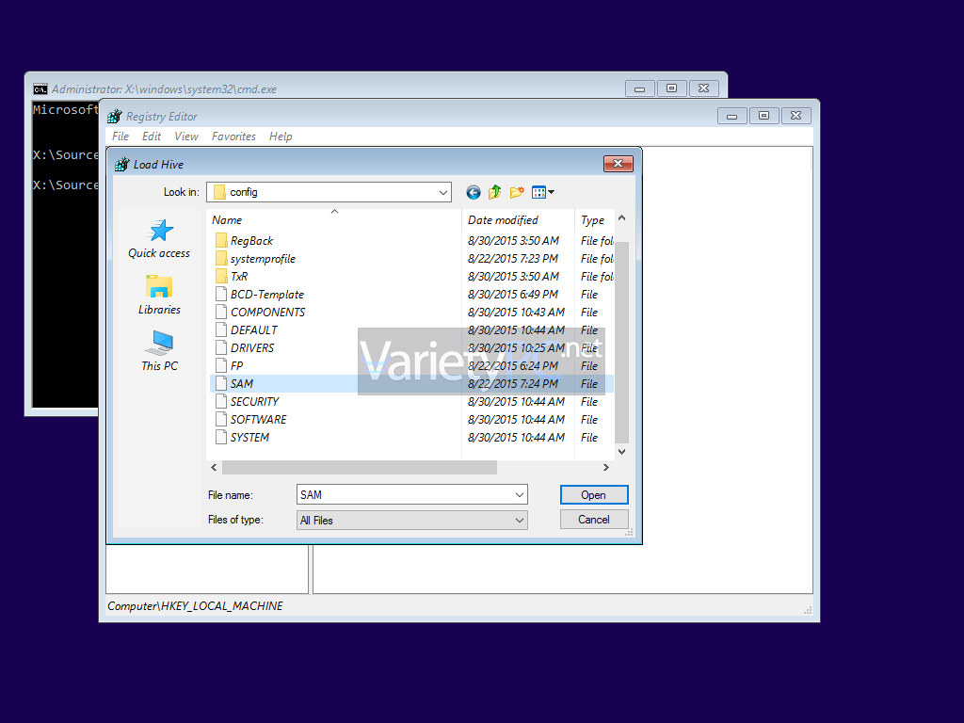Click Computer\HKEY_LOCAL_MACHINE in status bar

click(195, 606)
